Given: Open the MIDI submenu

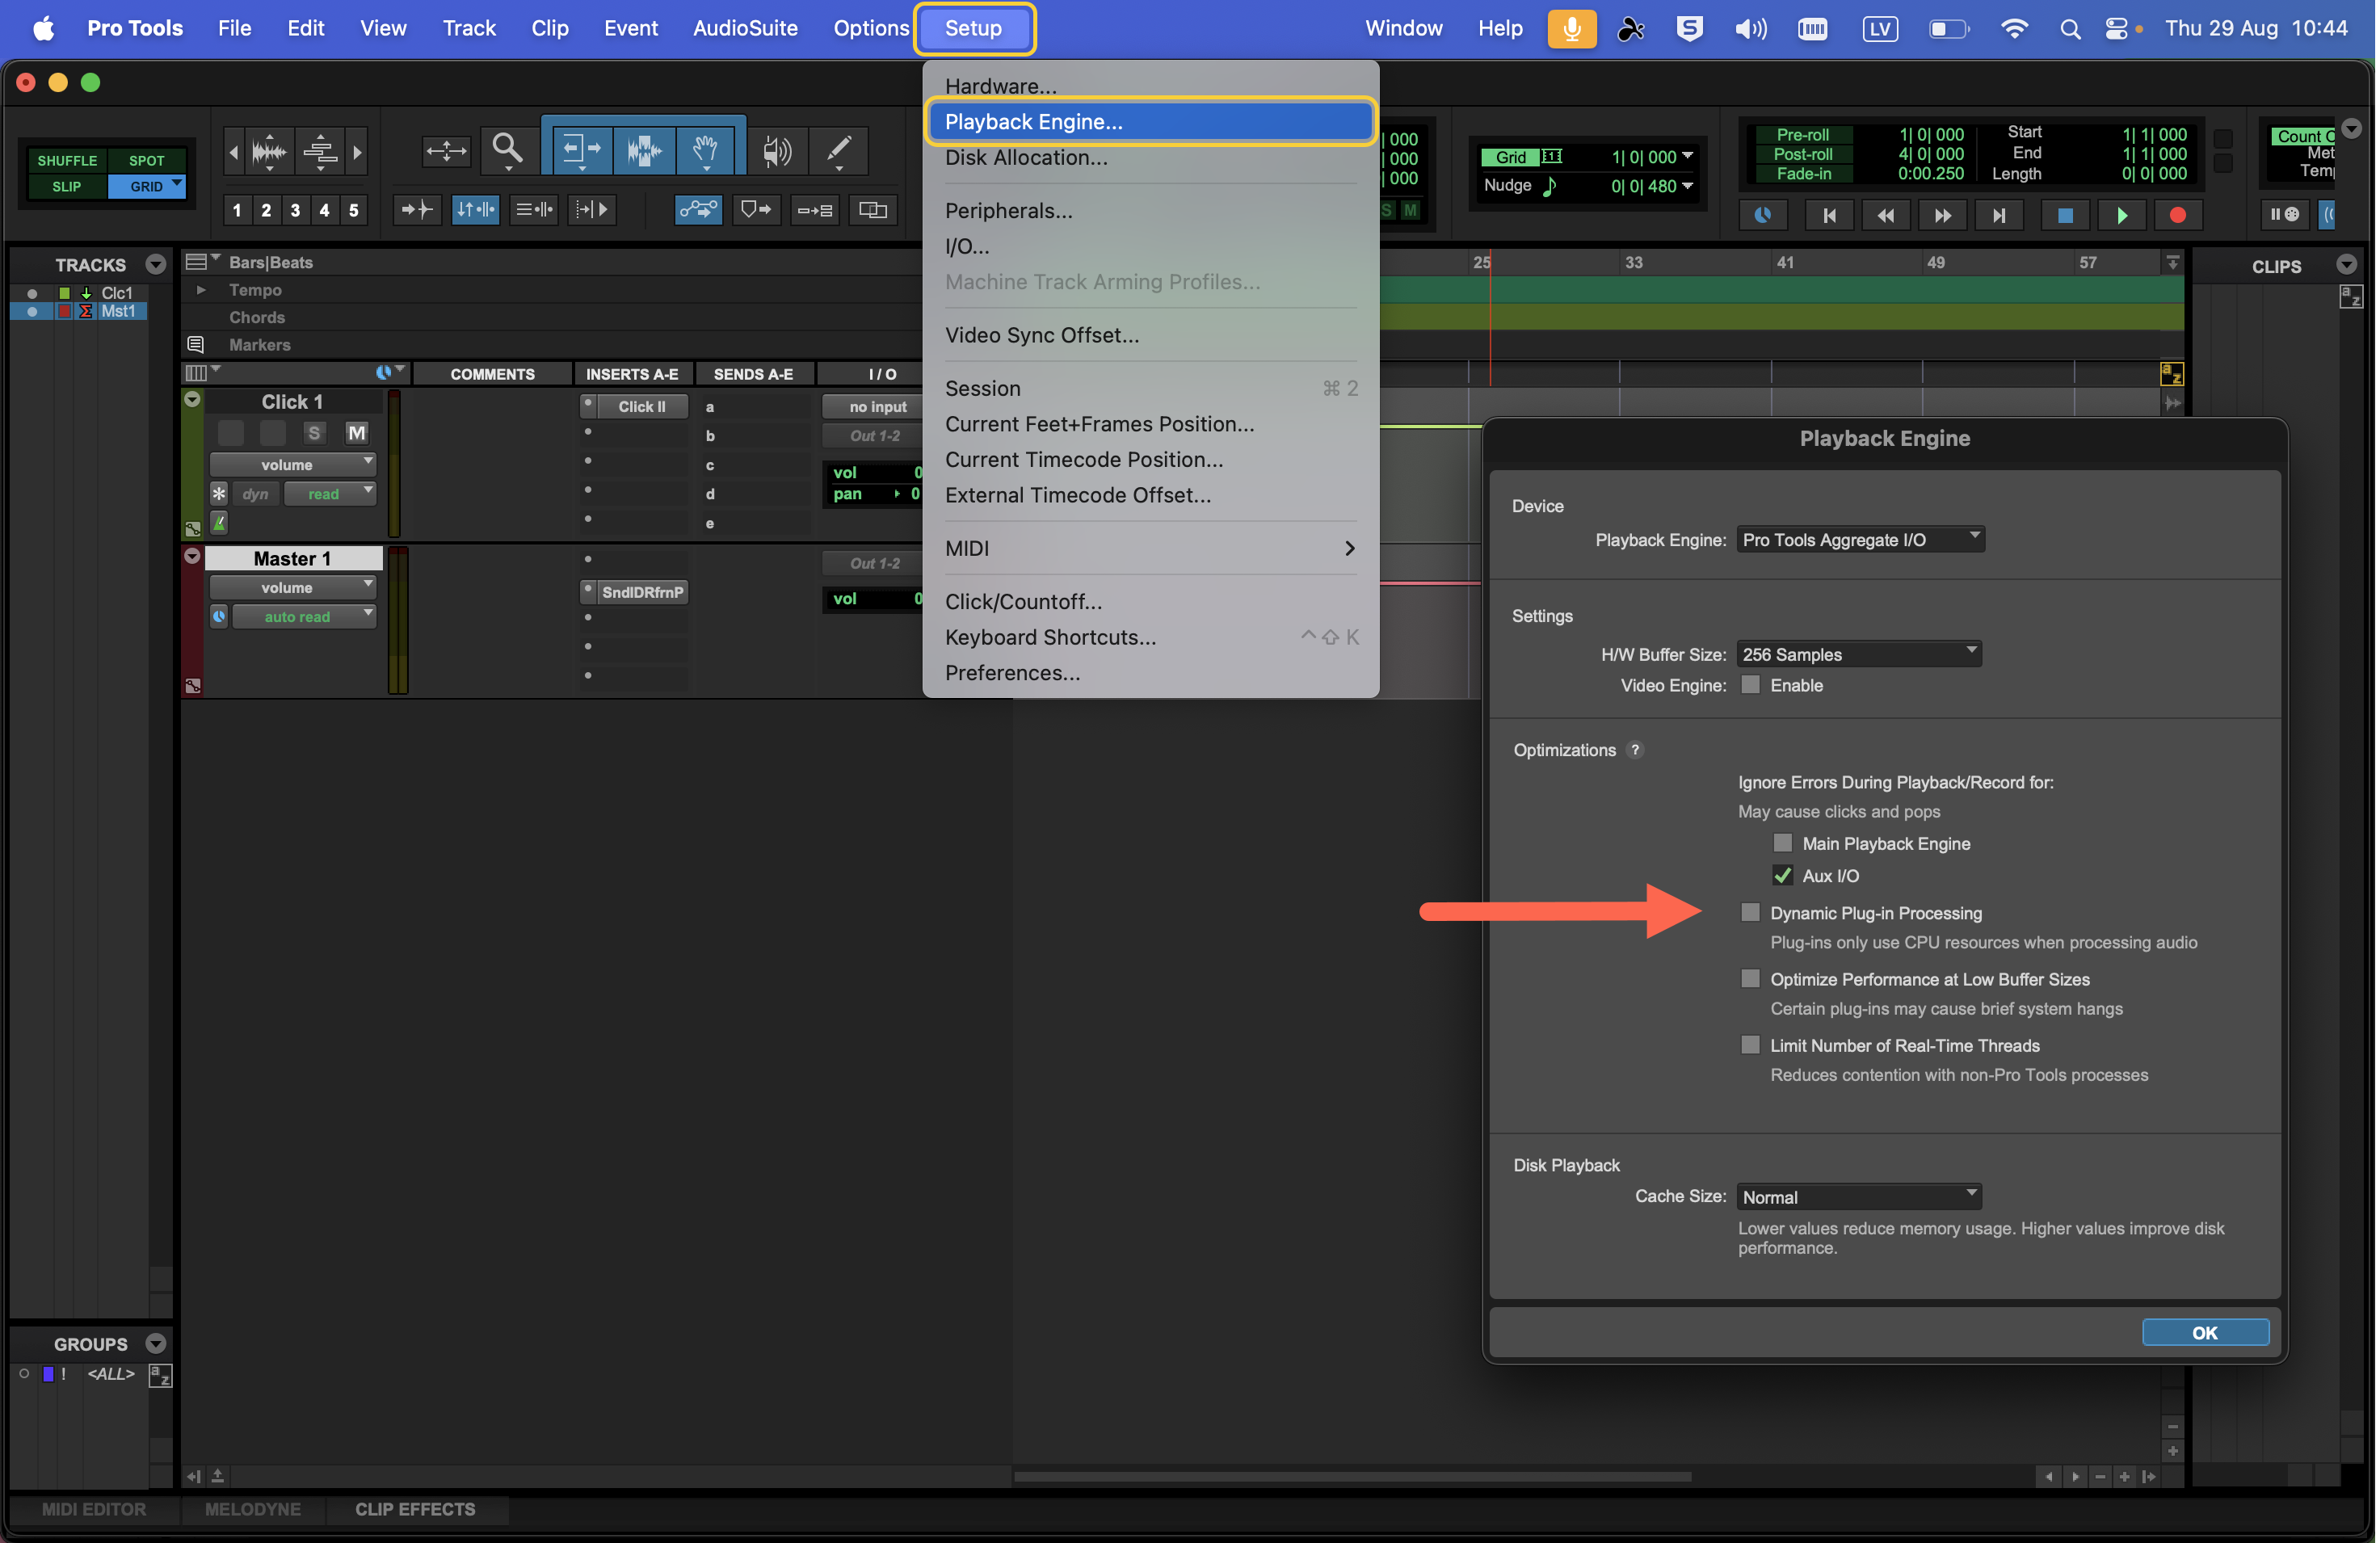Looking at the screenshot, I should click(1150, 548).
